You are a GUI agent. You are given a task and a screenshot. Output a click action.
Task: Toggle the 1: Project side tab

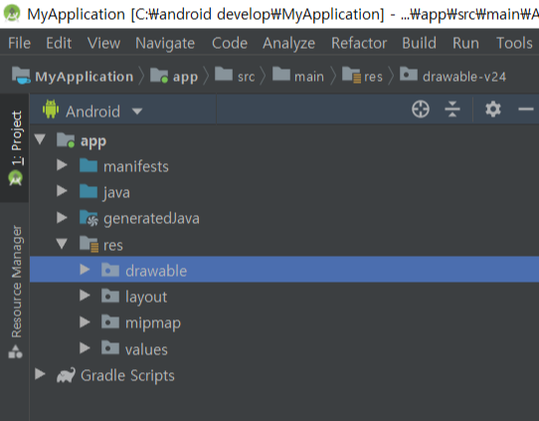tap(15, 148)
